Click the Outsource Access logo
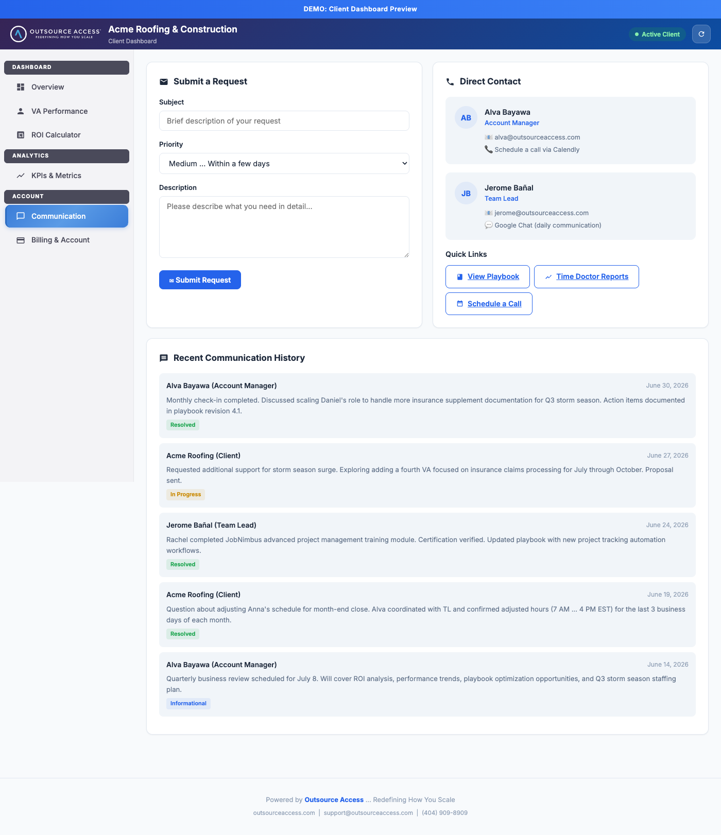This screenshot has width=721, height=835. [55, 34]
